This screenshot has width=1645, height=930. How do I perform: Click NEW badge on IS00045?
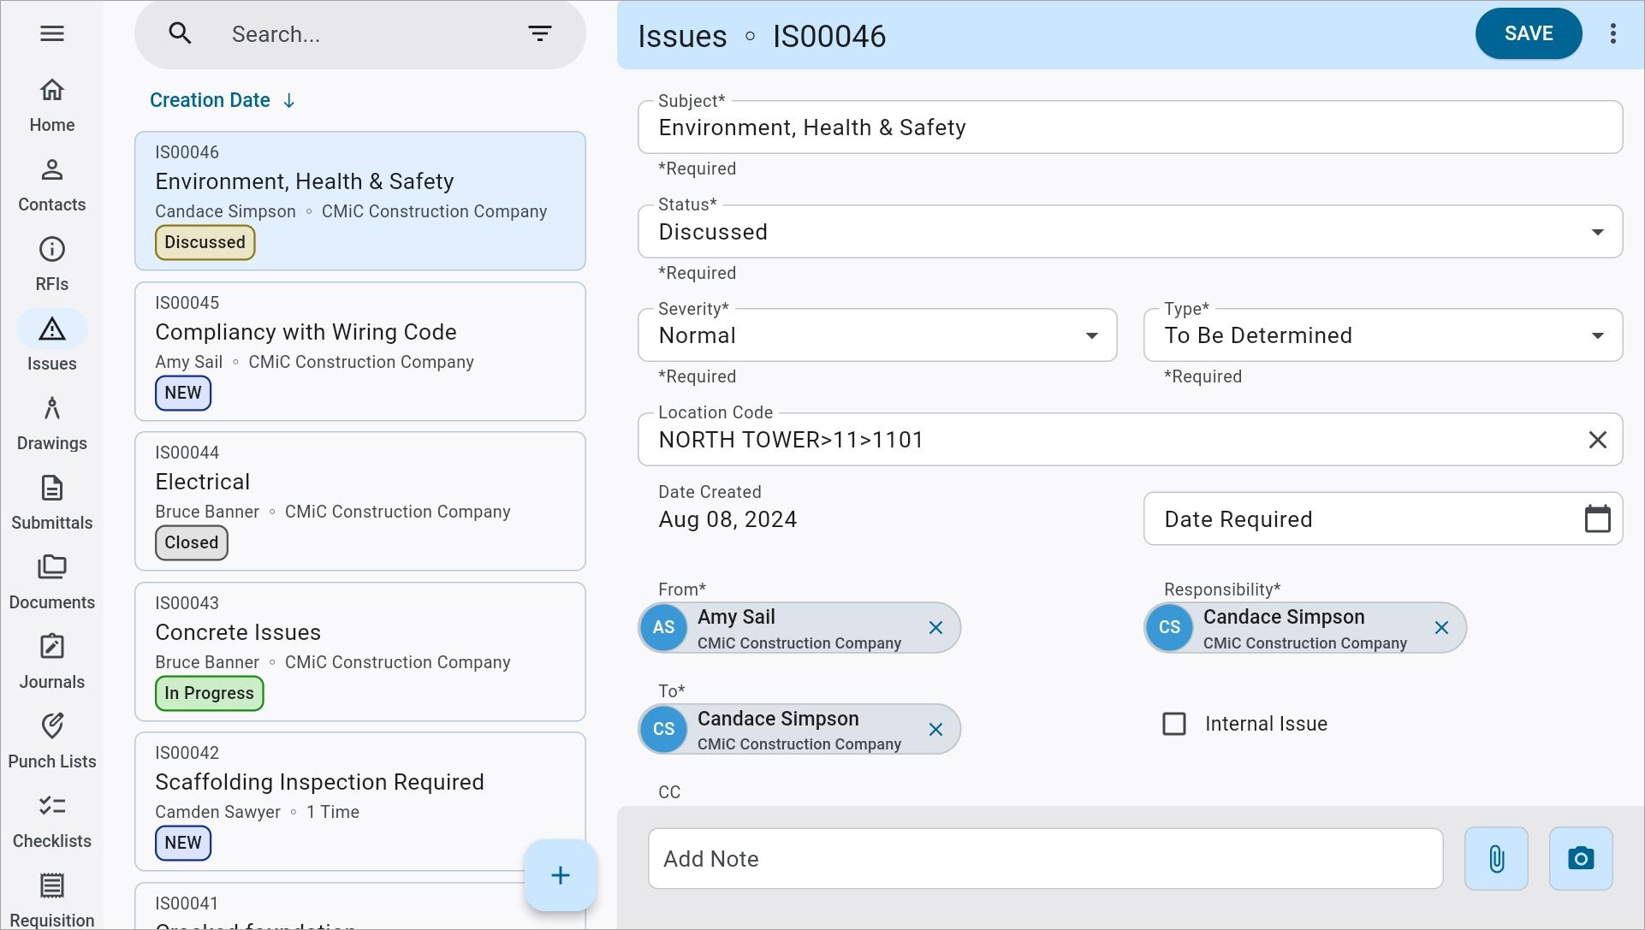click(183, 393)
